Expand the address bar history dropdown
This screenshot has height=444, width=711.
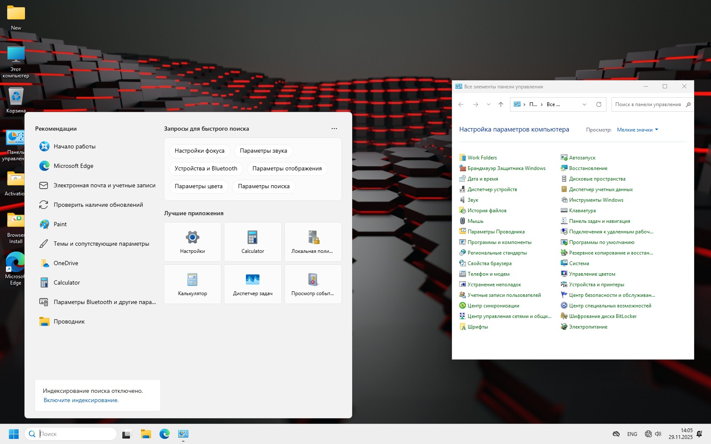click(x=584, y=104)
